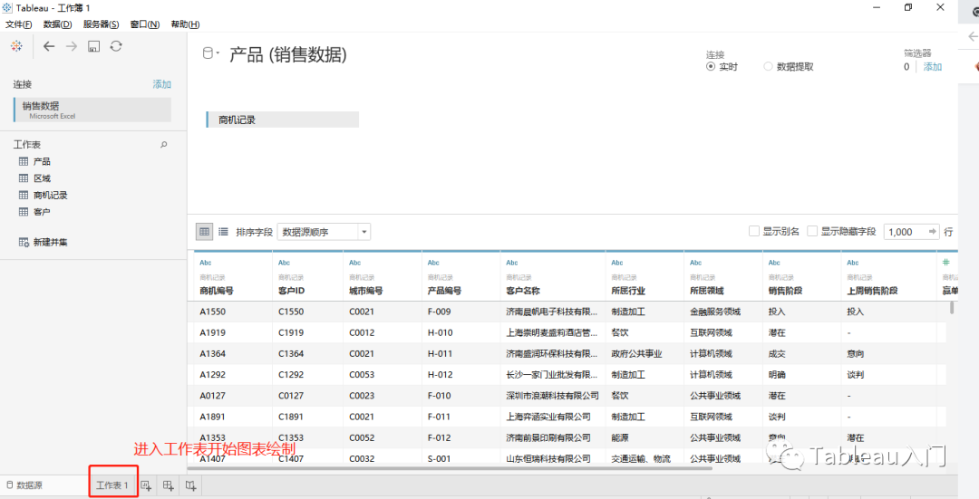
Task: Click the 新建并集 item
Action: [51, 242]
